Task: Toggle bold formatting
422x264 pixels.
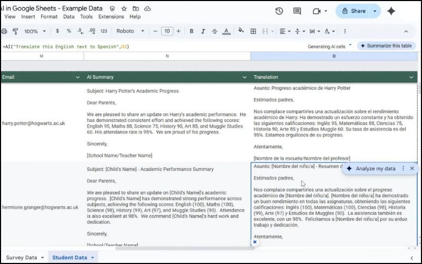Action: point(191,31)
